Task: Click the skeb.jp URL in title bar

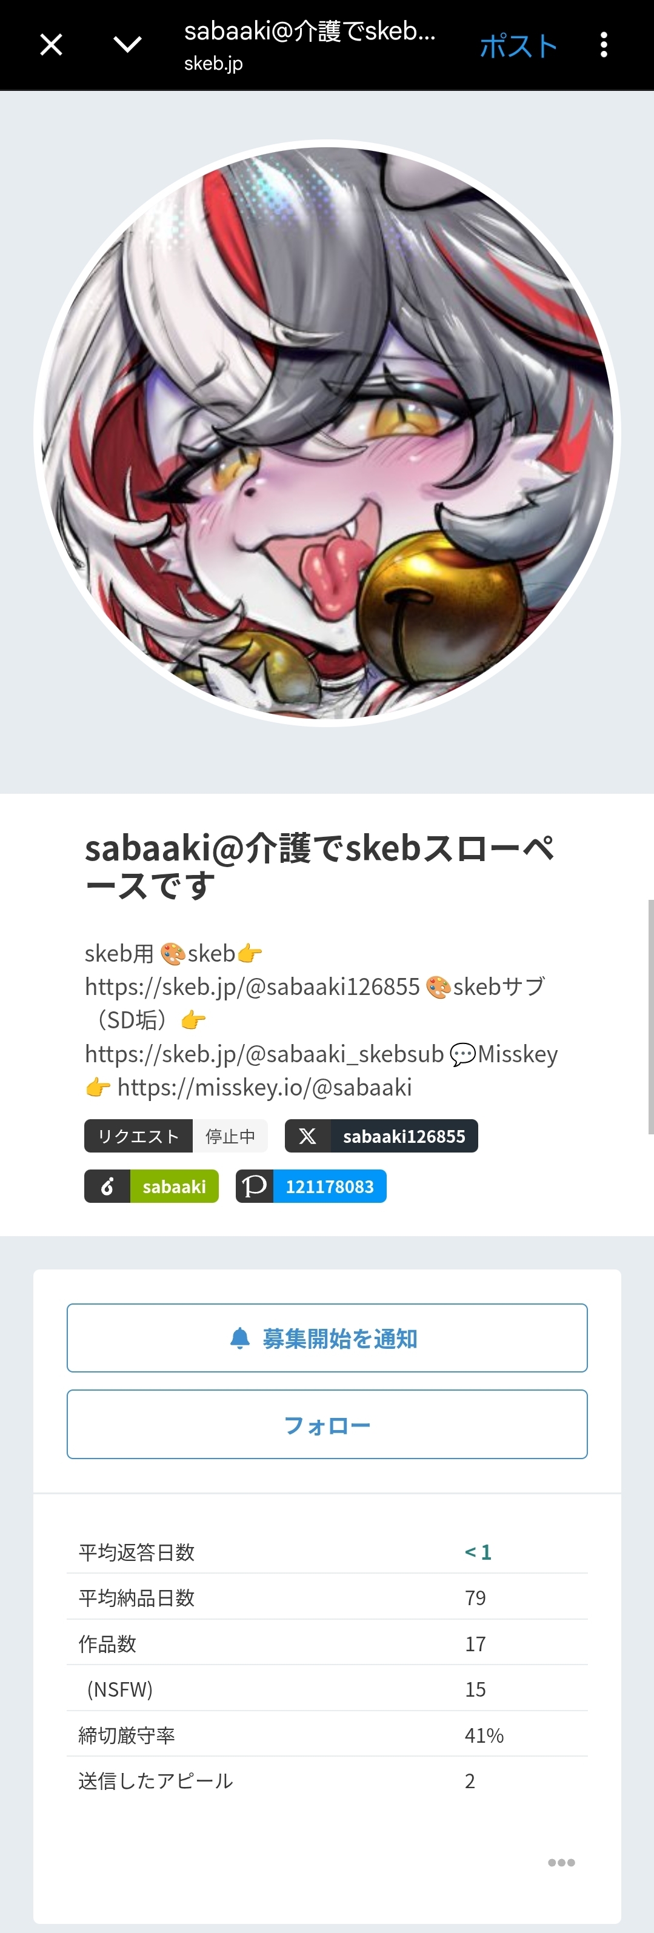Action: point(213,64)
